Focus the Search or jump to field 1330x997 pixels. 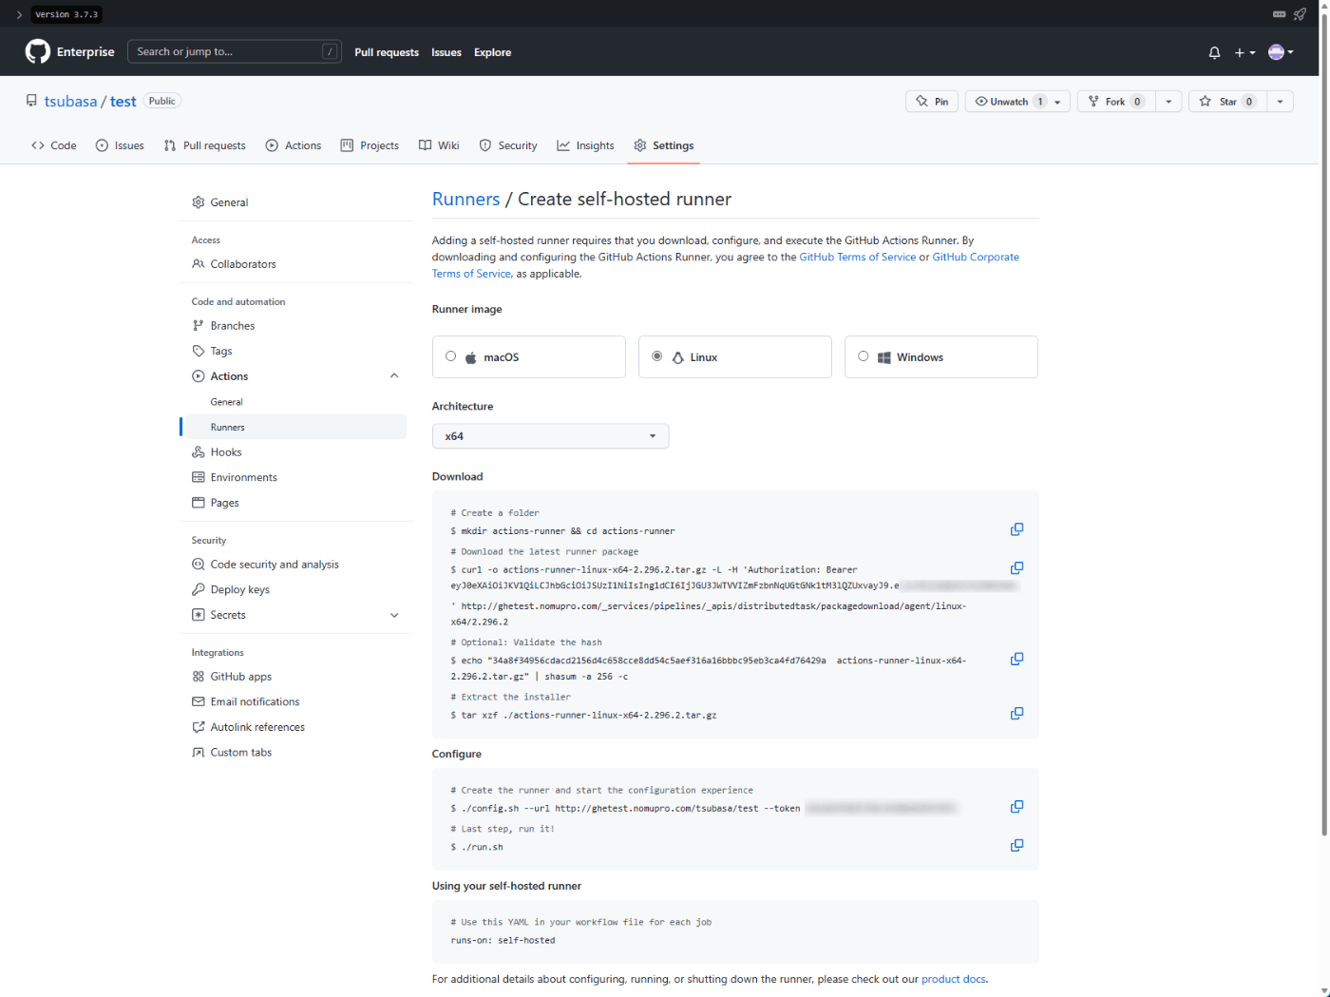click(235, 51)
